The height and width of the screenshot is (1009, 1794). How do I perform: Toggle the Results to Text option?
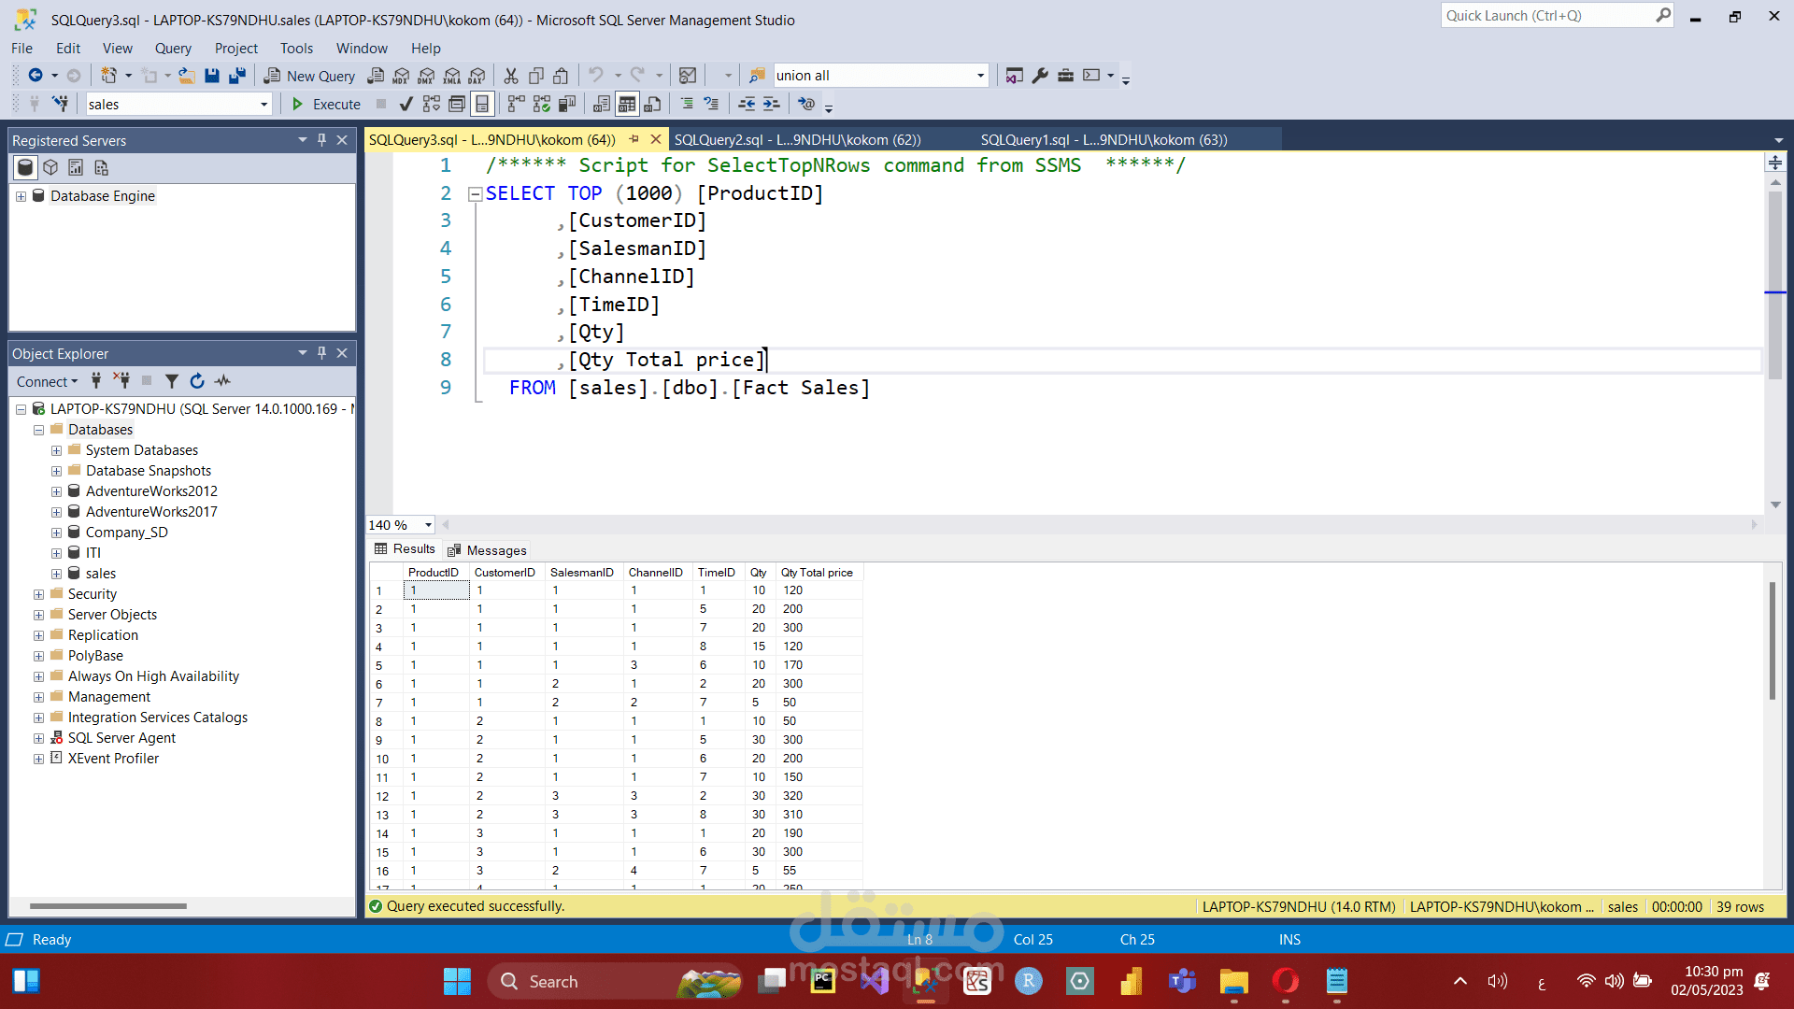pos(602,104)
